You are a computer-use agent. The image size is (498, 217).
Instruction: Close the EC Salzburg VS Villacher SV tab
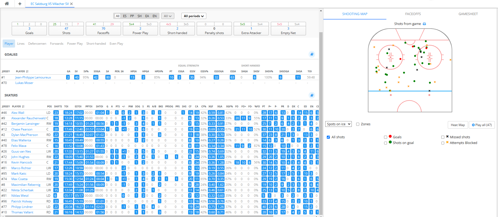(x=72, y=4)
